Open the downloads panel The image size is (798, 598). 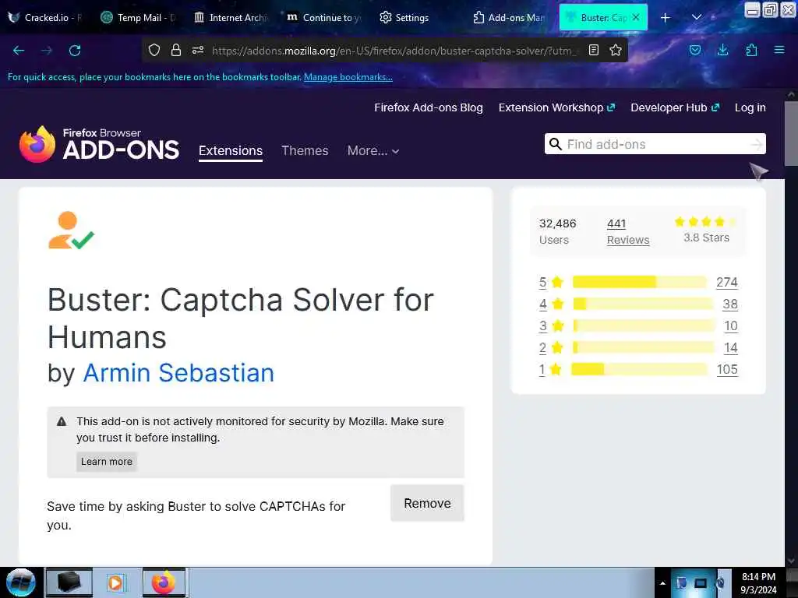[x=722, y=50]
